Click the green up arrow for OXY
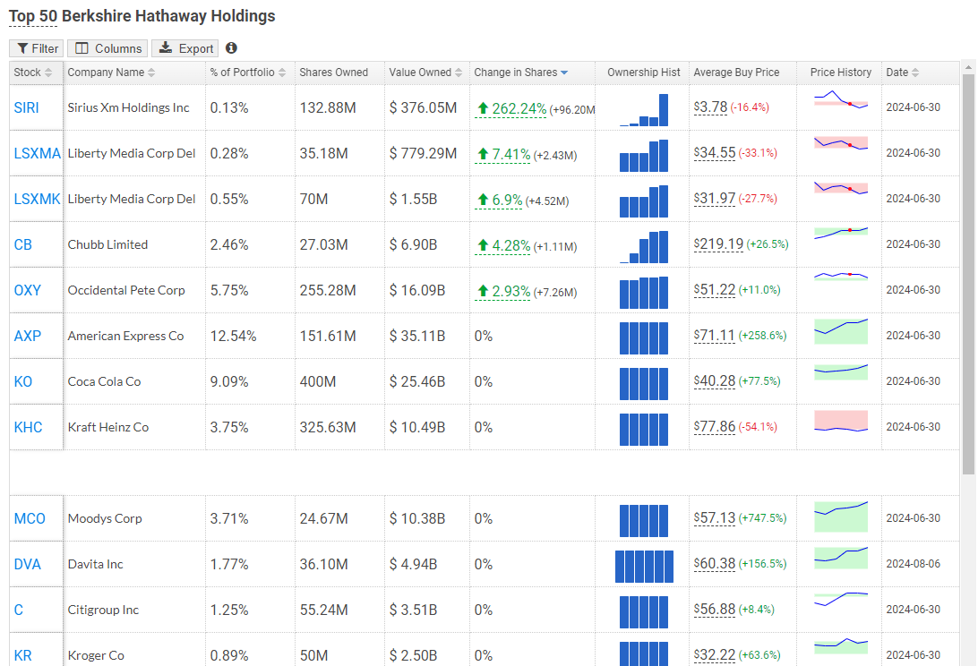Image resolution: width=978 pixels, height=666 pixels. click(x=482, y=291)
